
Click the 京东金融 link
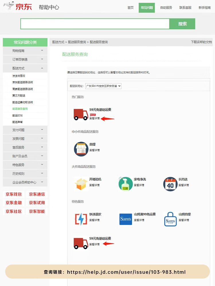click(14, 203)
